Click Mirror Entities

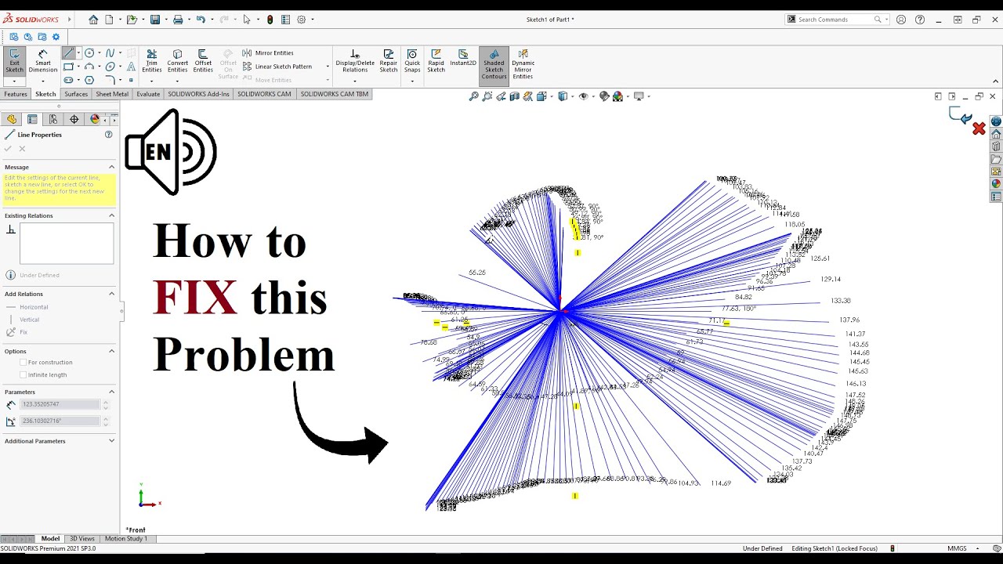coord(268,53)
